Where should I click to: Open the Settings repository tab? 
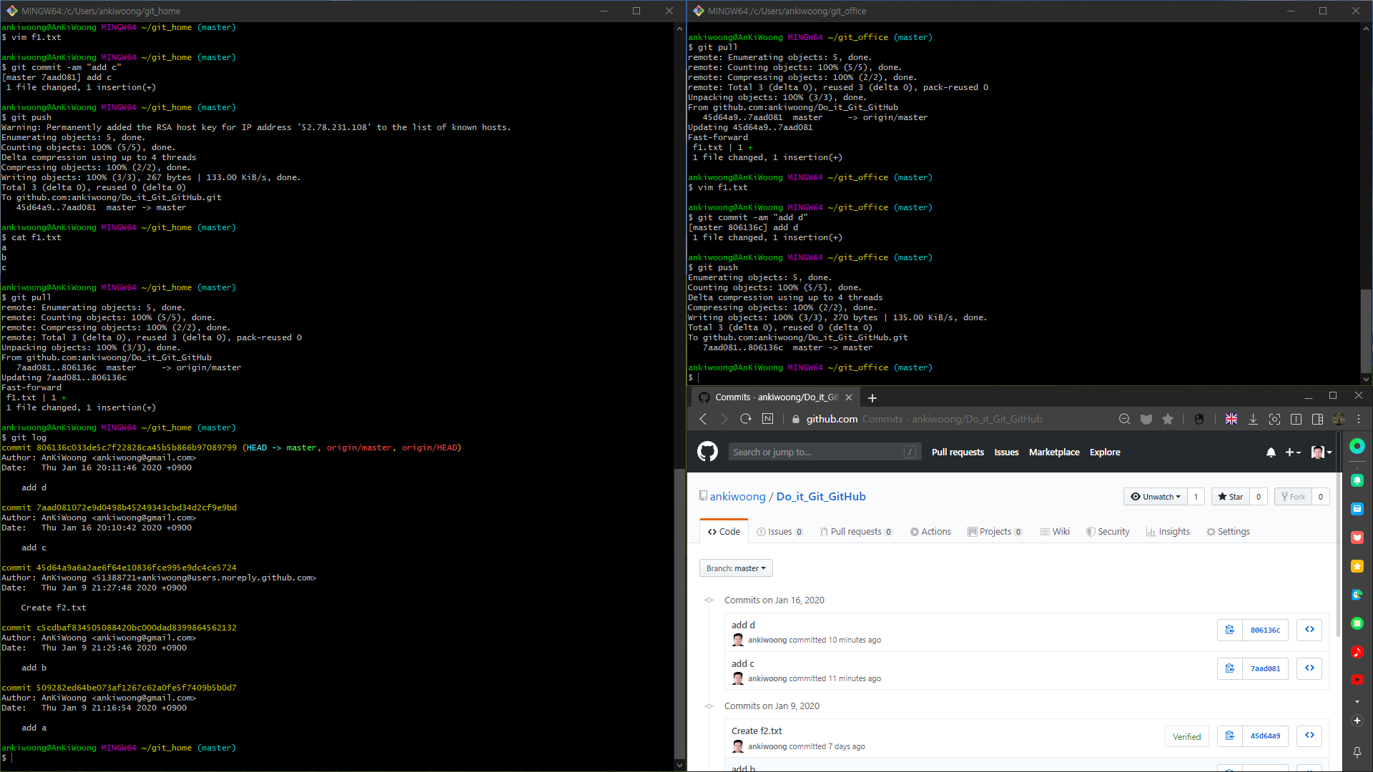click(1228, 532)
